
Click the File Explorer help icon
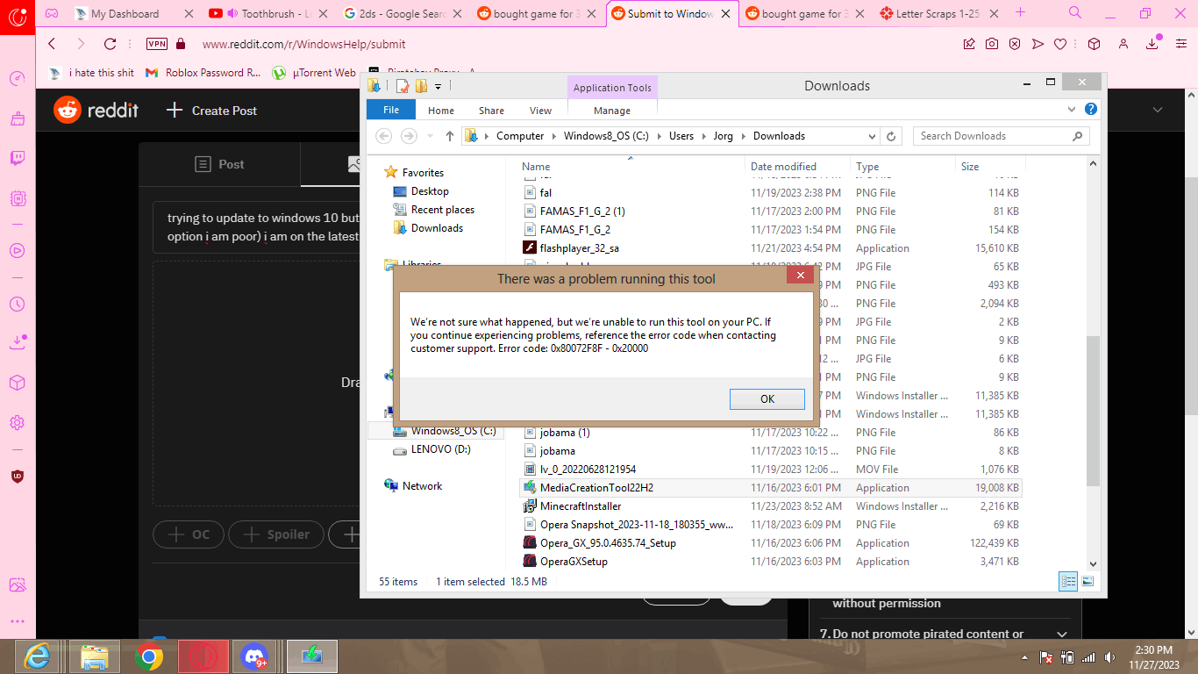1091,110
